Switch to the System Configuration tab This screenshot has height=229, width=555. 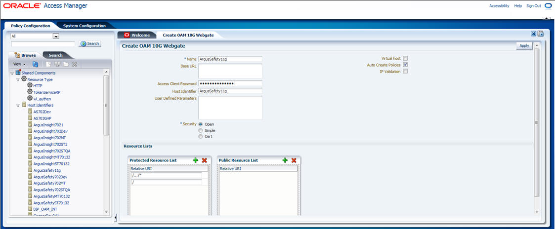84,26
